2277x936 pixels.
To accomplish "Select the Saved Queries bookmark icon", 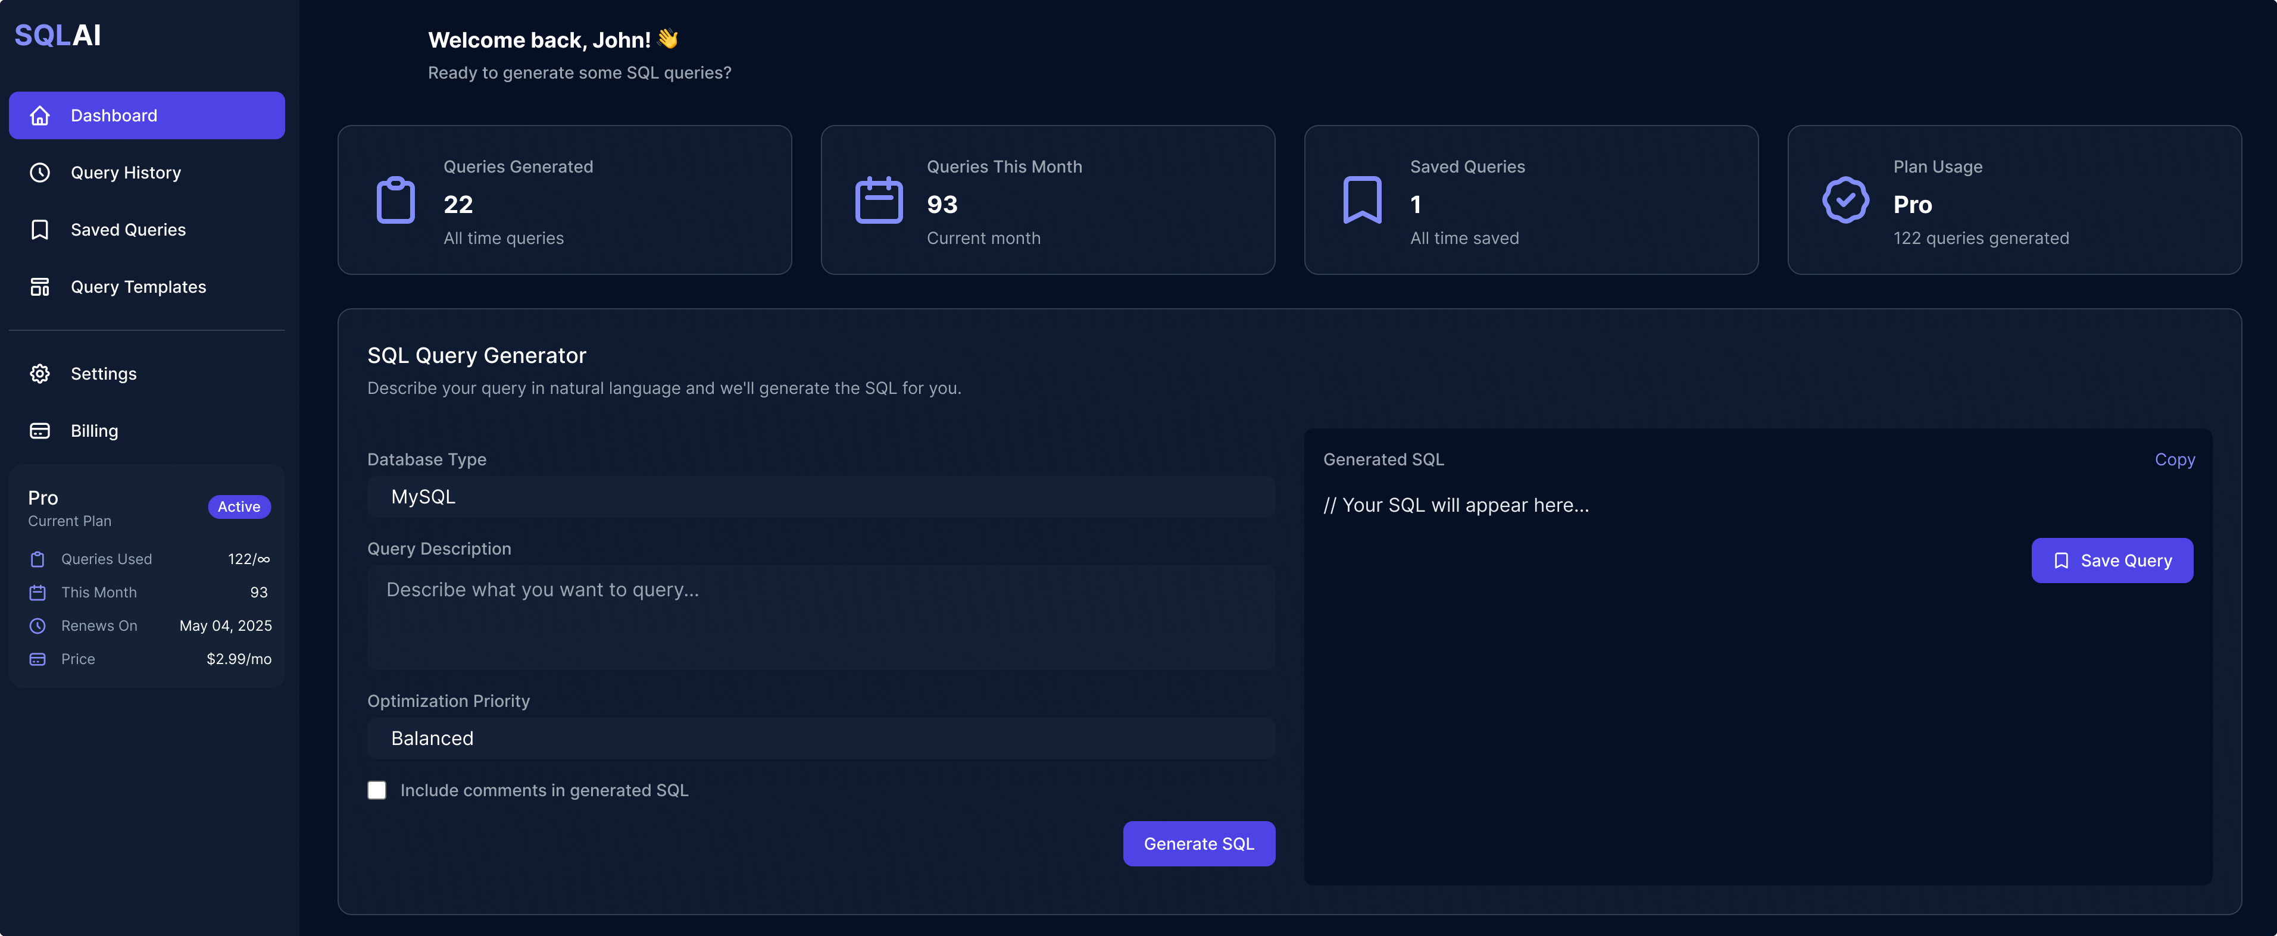I will click(x=40, y=229).
